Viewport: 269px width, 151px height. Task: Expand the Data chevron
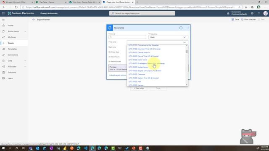click(x=25, y=60)
